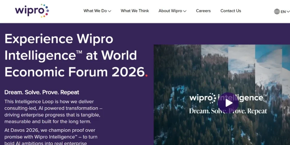Open the What We Think page
Screen dimensions: 290x145
(x=135, y=11)
